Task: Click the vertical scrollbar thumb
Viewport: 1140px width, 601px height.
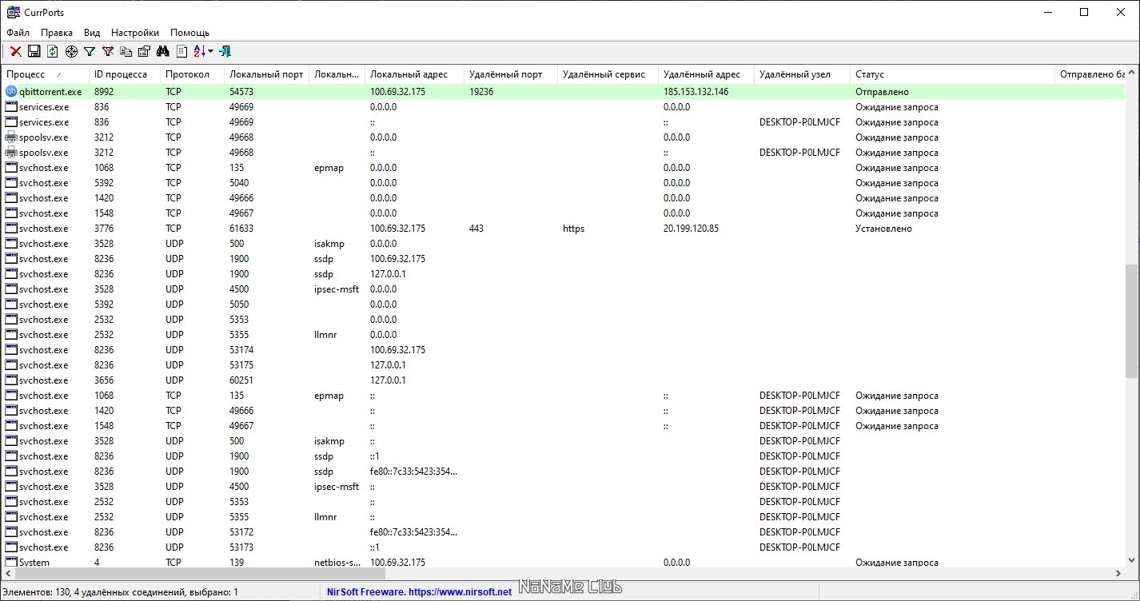Action: (1132, 320)
